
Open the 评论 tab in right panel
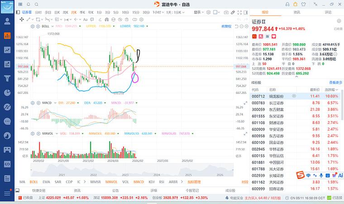point(328,12)
